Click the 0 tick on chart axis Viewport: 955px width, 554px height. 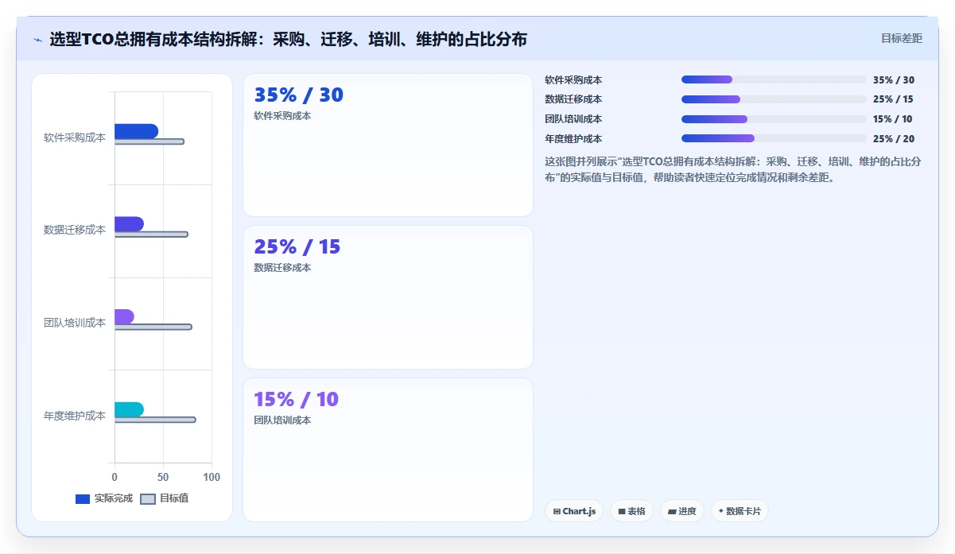click(115, 477)
